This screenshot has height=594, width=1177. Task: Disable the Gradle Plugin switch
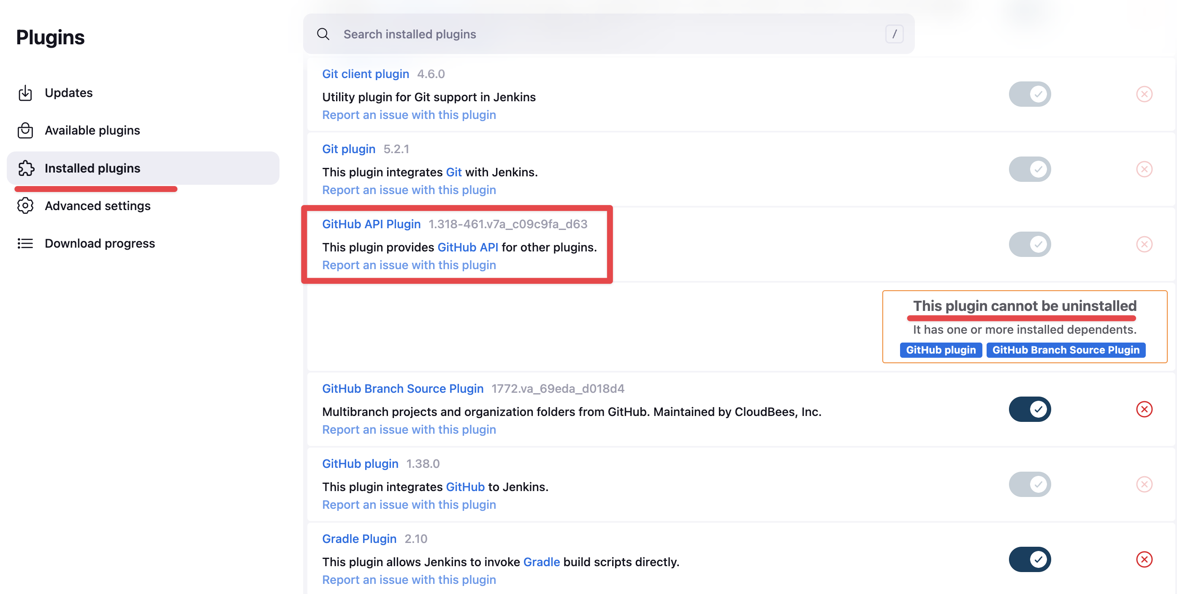coord(1029,559)
